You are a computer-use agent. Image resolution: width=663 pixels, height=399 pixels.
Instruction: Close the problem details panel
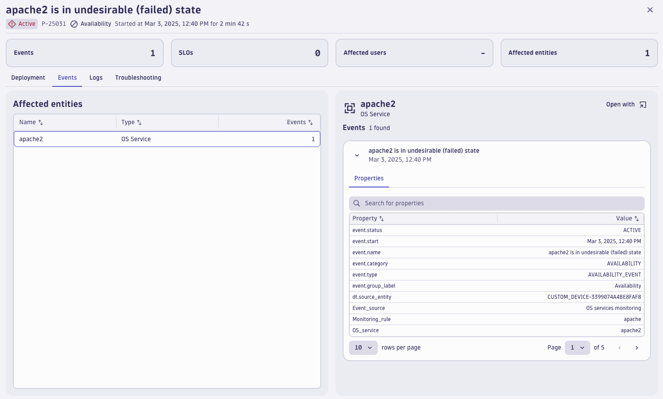pyautogui.click(x=650, y=10)
